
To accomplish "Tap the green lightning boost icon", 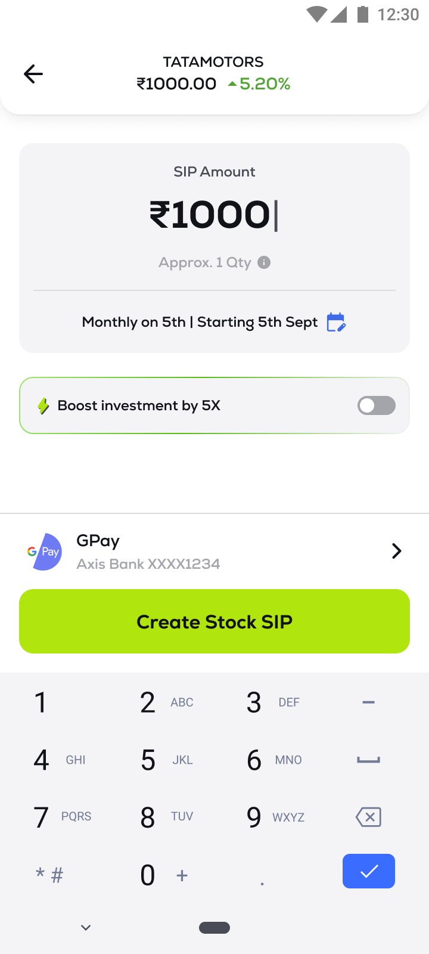I will (x=43, y=406).
